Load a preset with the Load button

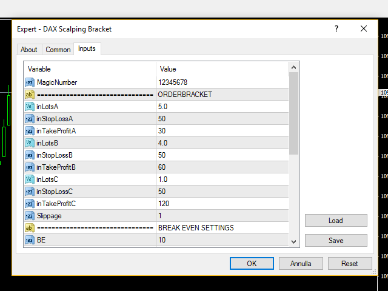(x=336, y=221)
